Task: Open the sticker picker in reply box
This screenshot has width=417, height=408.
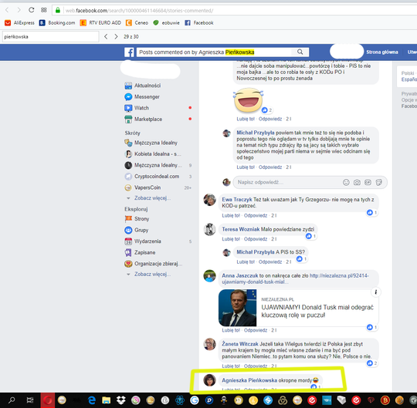Action: [379, 182]
